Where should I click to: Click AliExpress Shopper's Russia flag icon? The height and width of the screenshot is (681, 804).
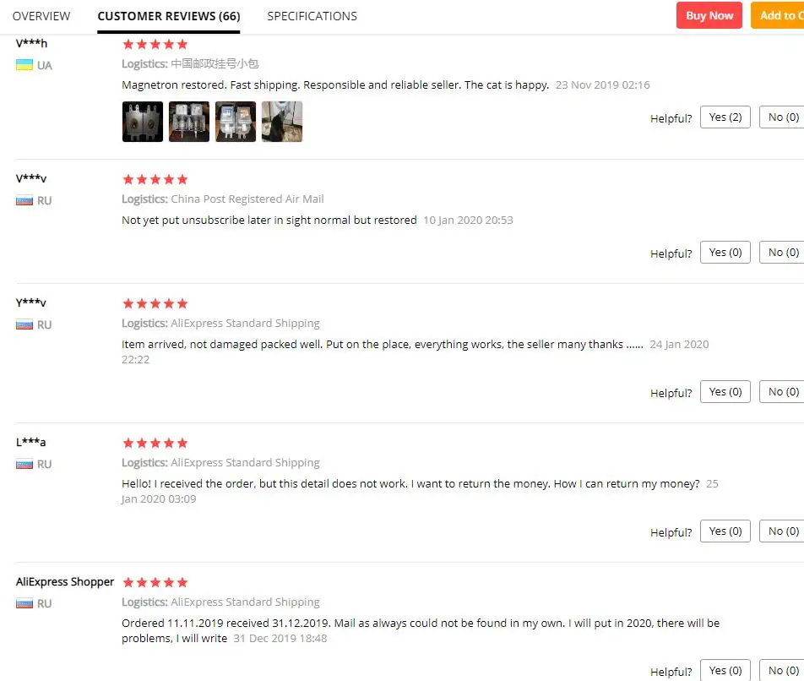point(24,603)
